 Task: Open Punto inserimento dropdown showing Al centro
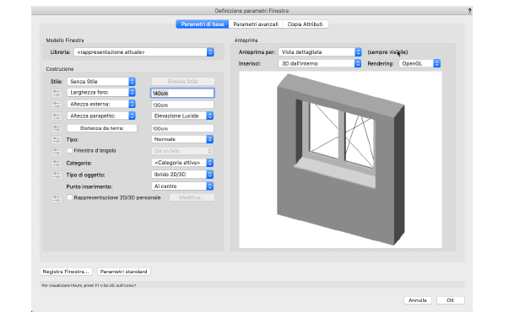point(182,186)
